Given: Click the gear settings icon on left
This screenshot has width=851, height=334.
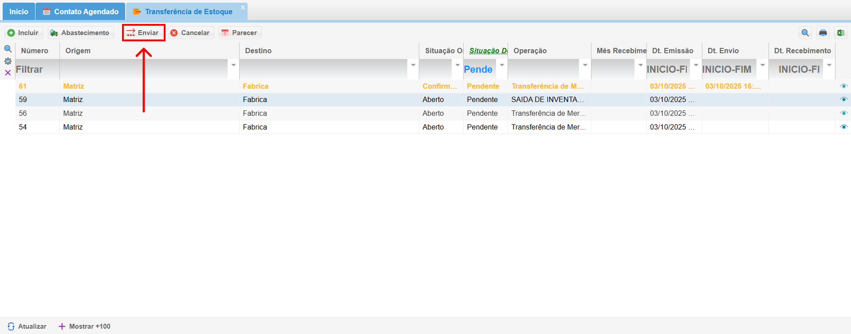Looking at the screenshot, I should (8, 61).
